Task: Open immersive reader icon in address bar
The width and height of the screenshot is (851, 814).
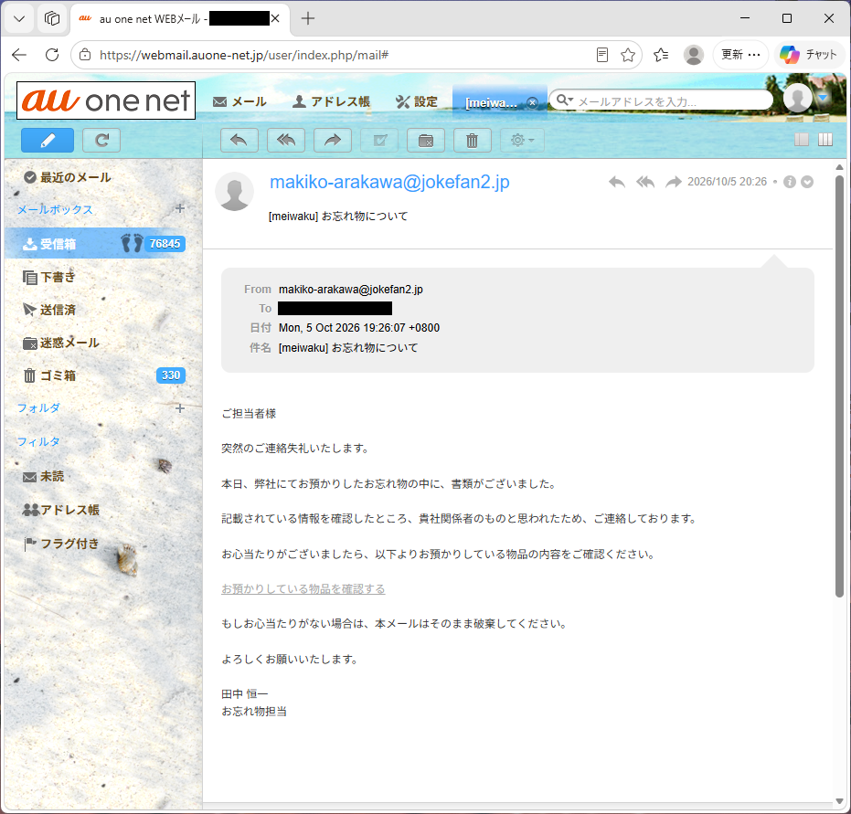Action: coord(601,55)
